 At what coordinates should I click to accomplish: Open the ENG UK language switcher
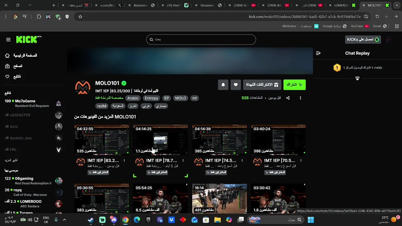(x=46, y=220)
